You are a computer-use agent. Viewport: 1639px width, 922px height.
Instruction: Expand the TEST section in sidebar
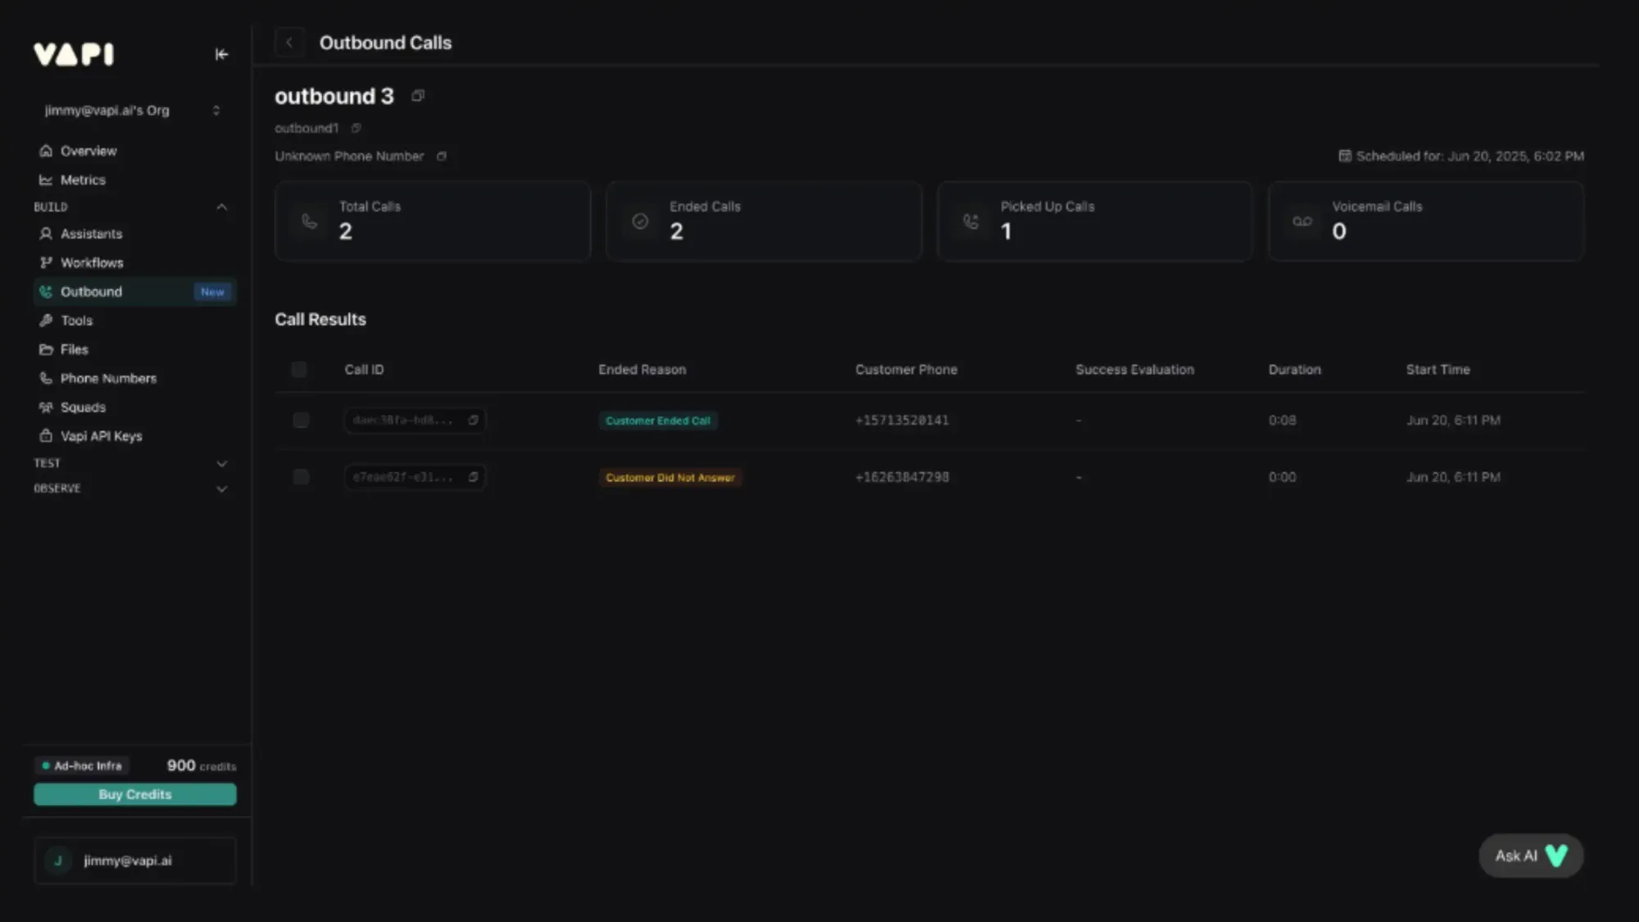(x=221, y=464)
